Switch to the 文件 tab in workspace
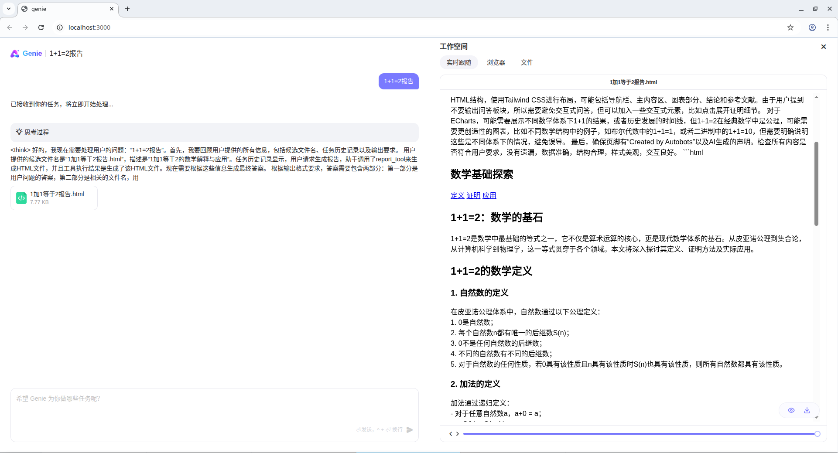The image size is (838, 453). click(527, 62)
